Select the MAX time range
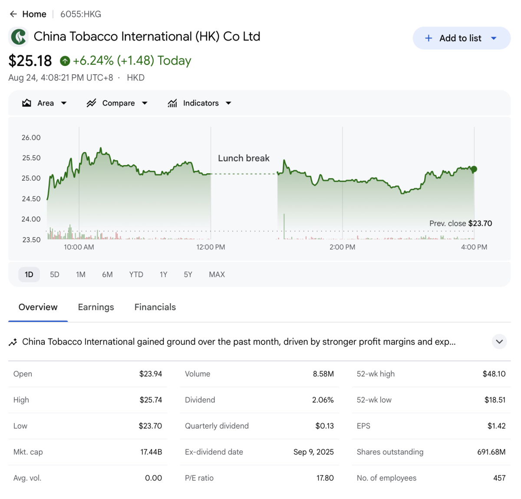The image size is (521, 499). click(217, 274)
